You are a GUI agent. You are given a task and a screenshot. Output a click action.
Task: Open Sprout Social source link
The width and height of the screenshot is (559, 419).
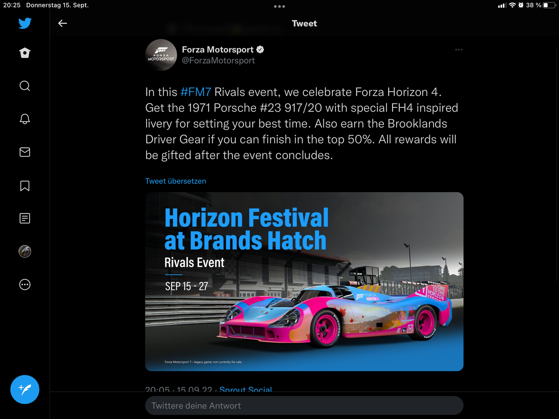246,389
